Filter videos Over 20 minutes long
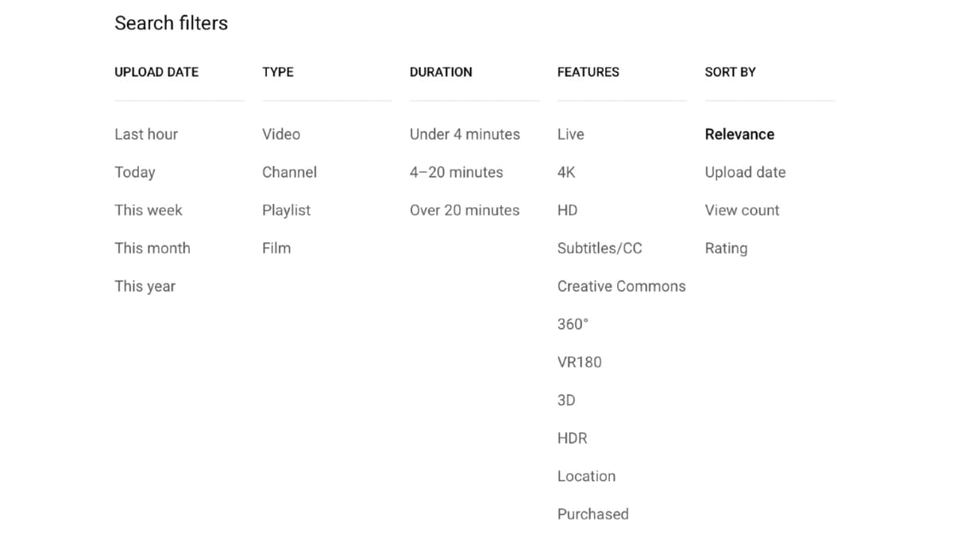Image resolution: width=953 pixels, height=536 pixels. 465,210
